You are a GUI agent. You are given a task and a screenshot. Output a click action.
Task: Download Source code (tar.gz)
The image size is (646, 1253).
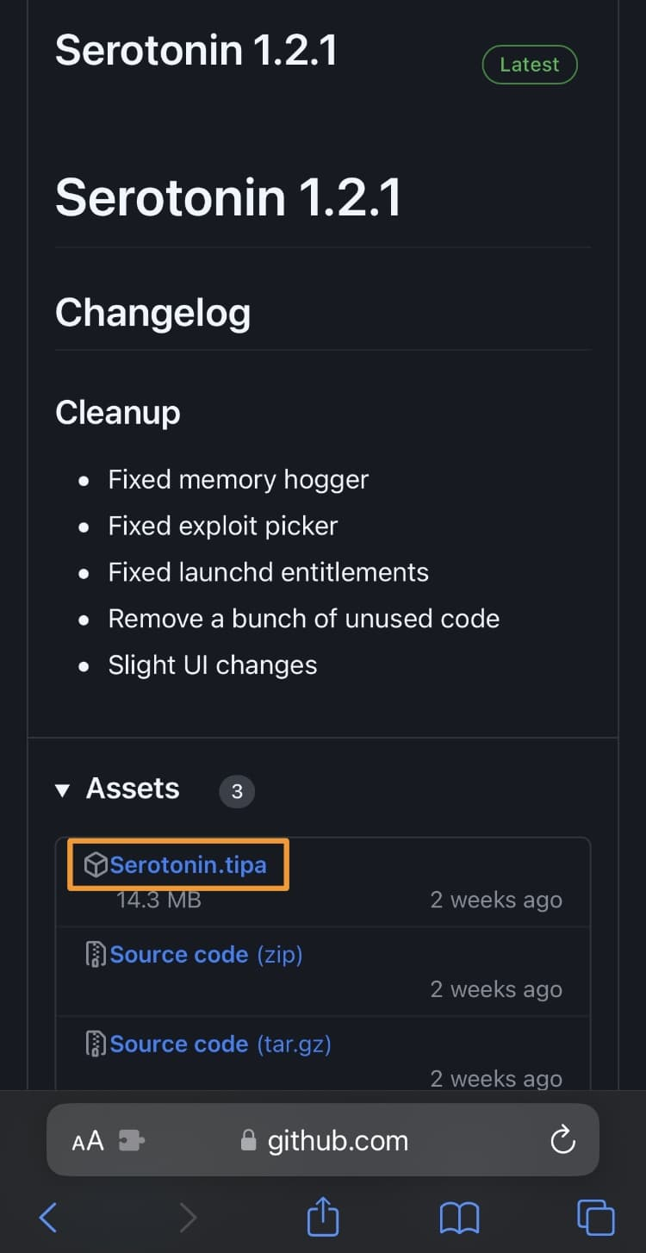tap(221, 1044)
